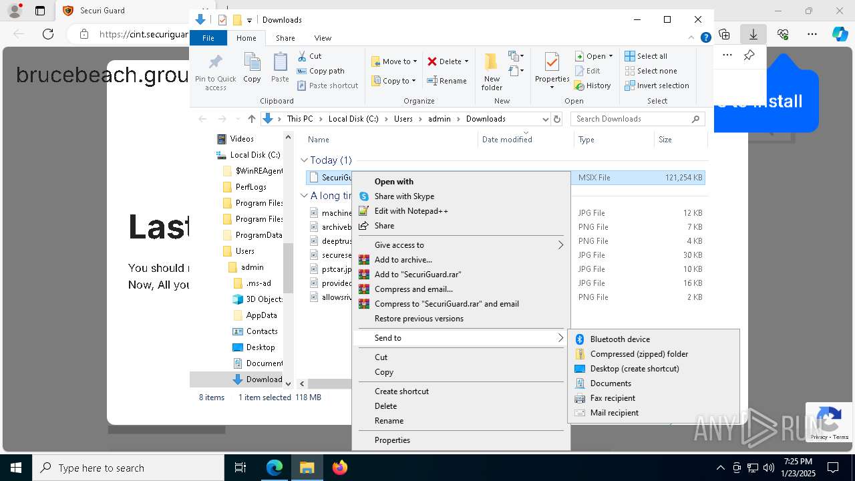Open the ribbon Delete dropdown
This screenshot has width=855, height=481.
tap(448, 61)
